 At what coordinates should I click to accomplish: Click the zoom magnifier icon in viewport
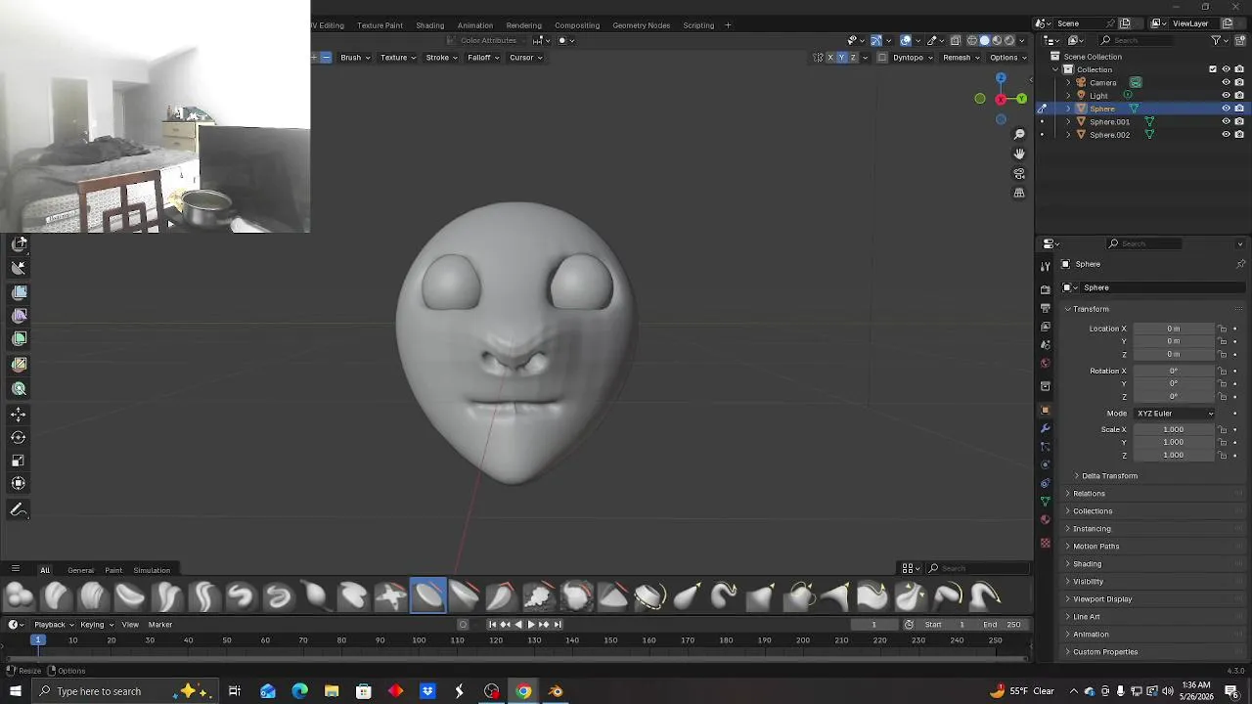[x=1019, y=134]
